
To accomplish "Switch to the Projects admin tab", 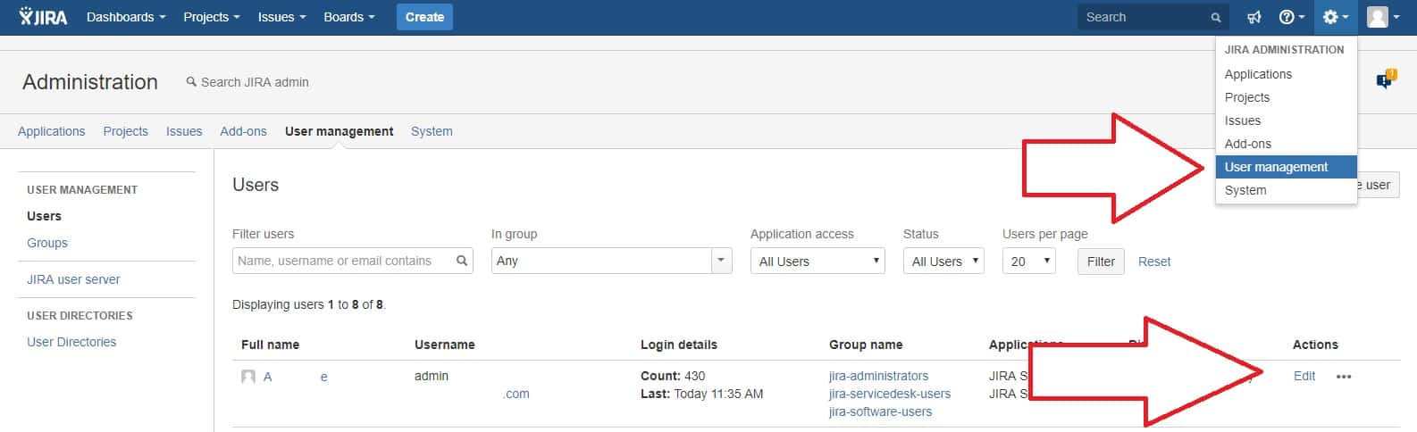I will [125, 131].
